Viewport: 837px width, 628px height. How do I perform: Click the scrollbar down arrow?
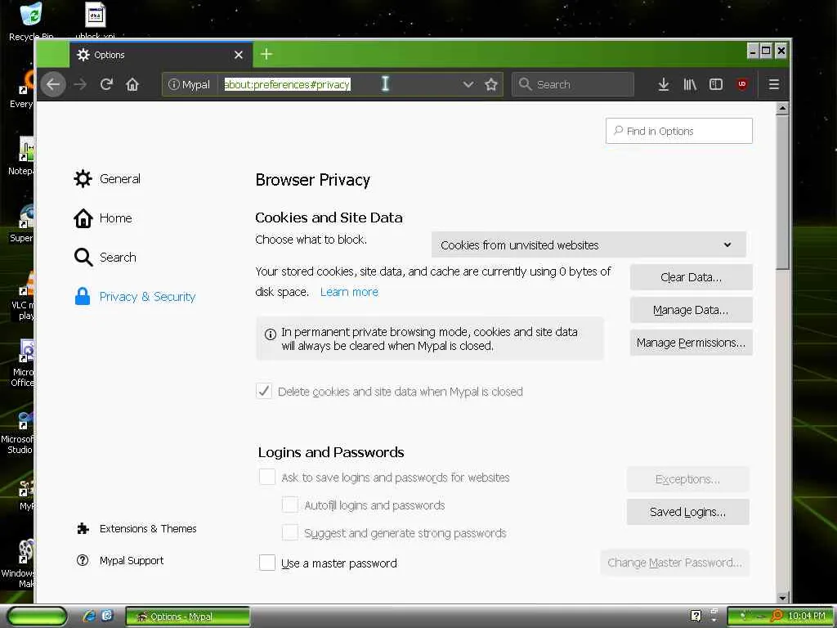[x=782, y=598]
